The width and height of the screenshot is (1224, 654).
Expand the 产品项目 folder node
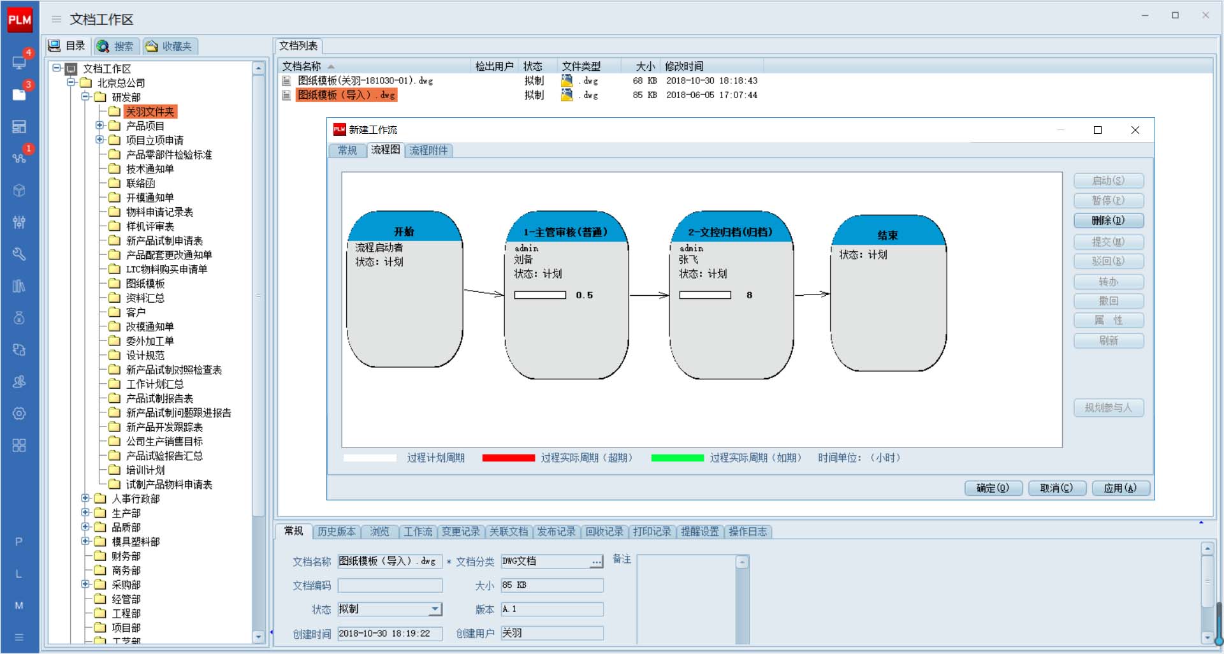(x=99, y=126)
